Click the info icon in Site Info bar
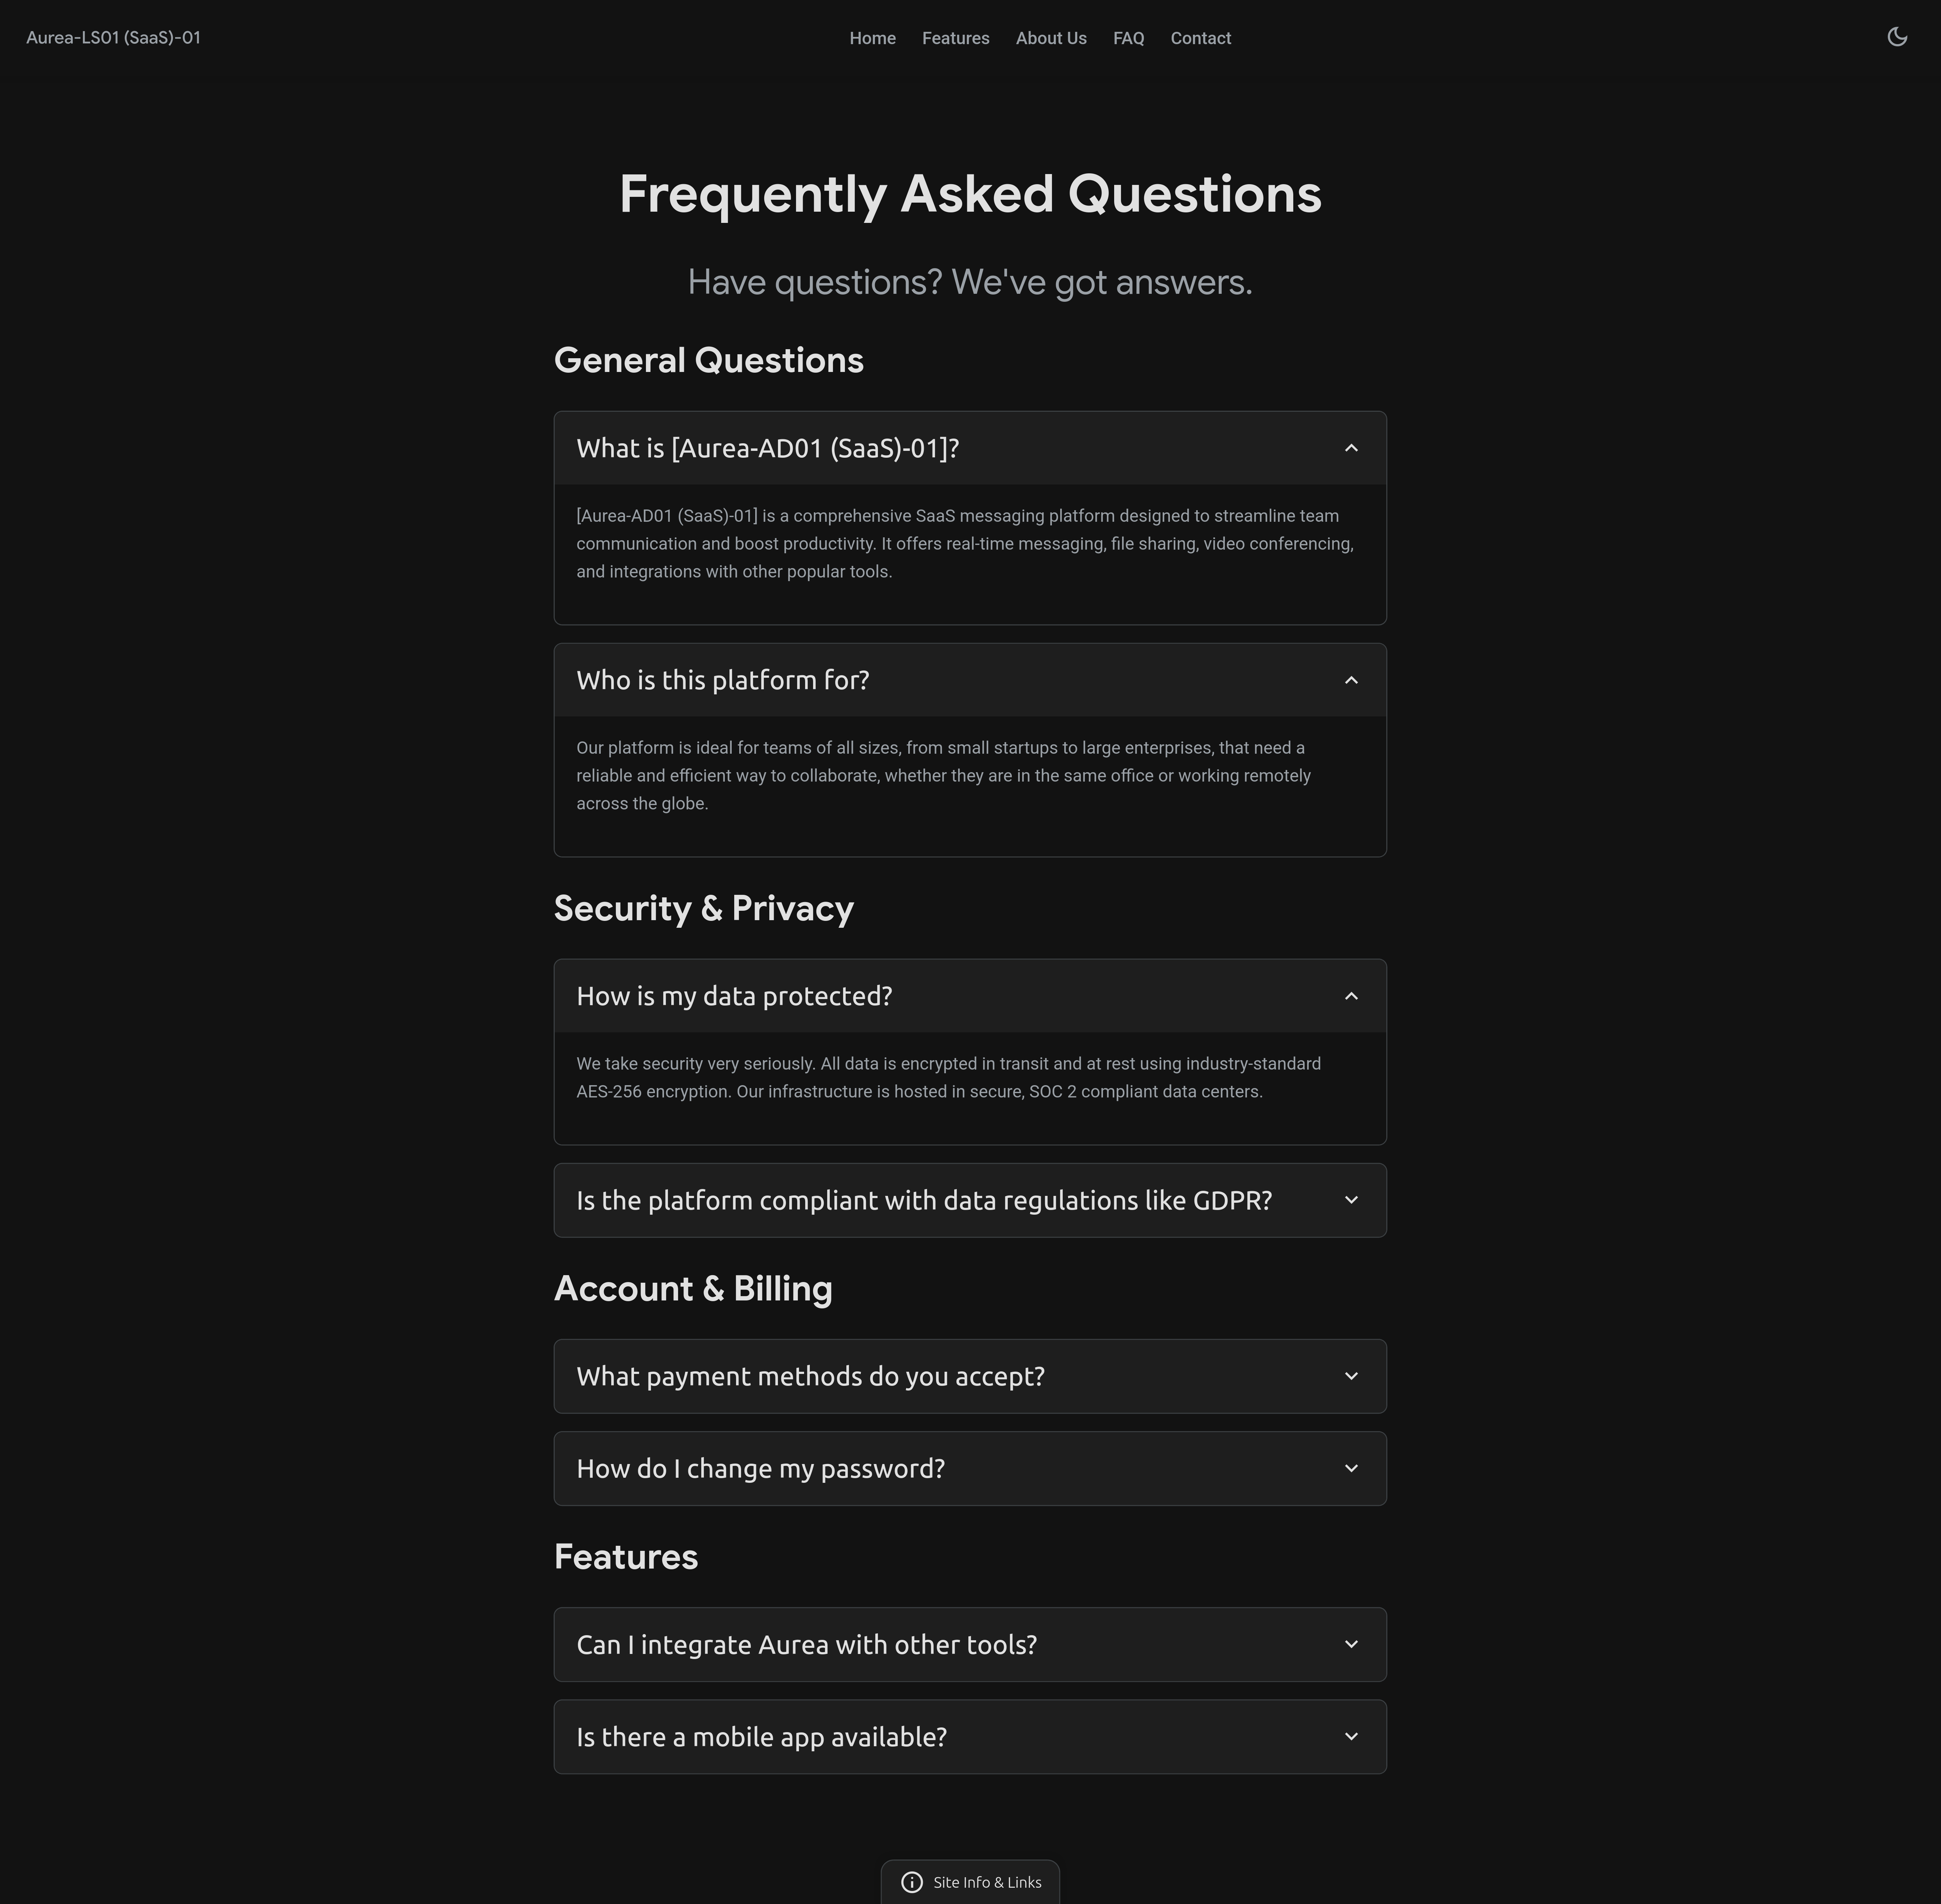The width and height of the screenshot is (1941, 1904). (911, 1882)
